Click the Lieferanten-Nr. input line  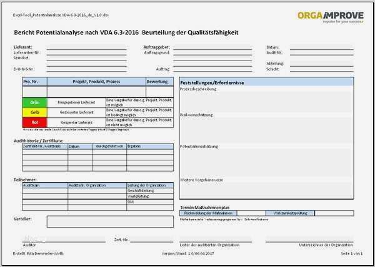[87, 53]
